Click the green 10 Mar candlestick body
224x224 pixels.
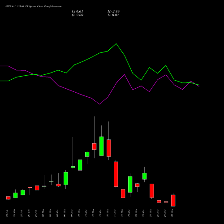click(x=80, y=165)
